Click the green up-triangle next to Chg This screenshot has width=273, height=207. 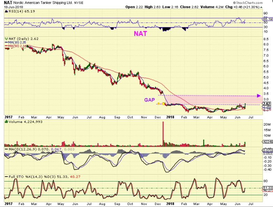tap(261, 7)
